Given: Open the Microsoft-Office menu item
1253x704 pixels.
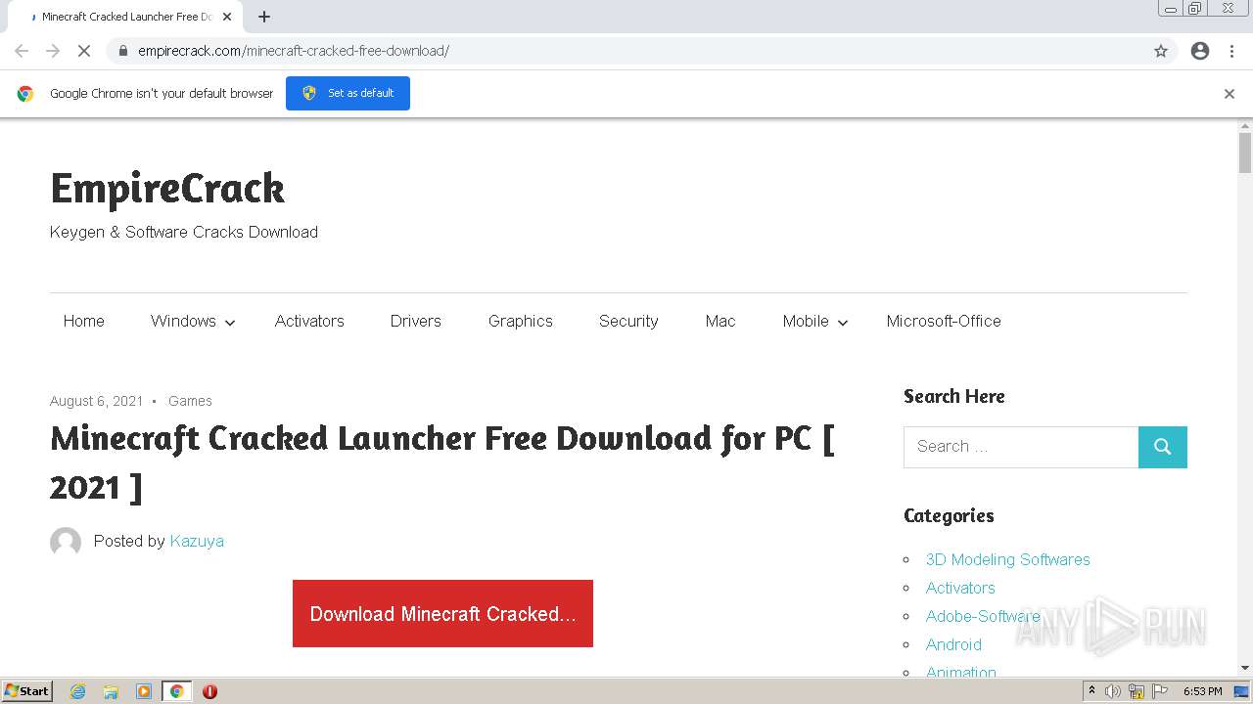Looking at the screenshot, I should click(x=944, y=321).
